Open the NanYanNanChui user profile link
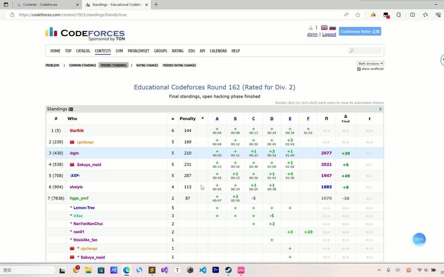 88,224
